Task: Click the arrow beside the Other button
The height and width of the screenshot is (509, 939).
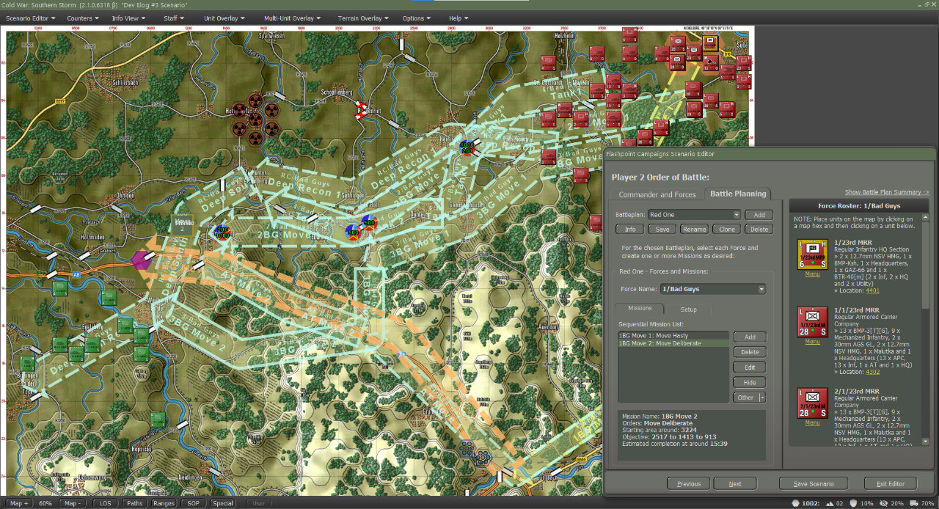Action: [763, 398]
